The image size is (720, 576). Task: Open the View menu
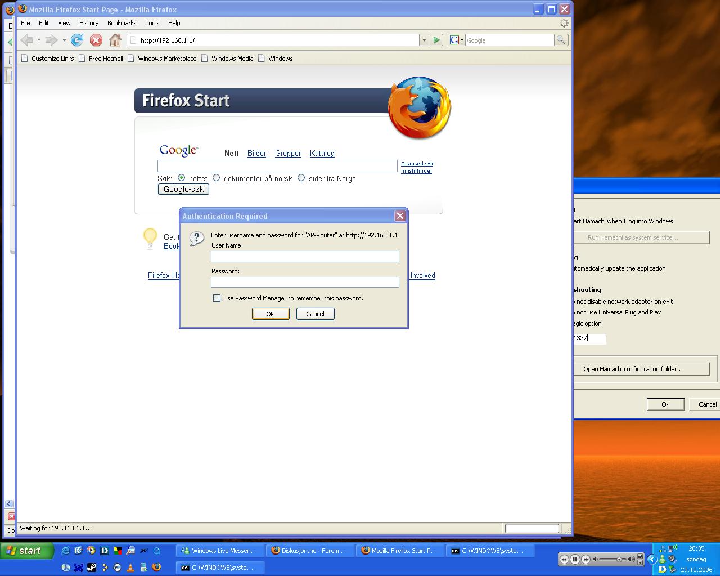point(64,23)
